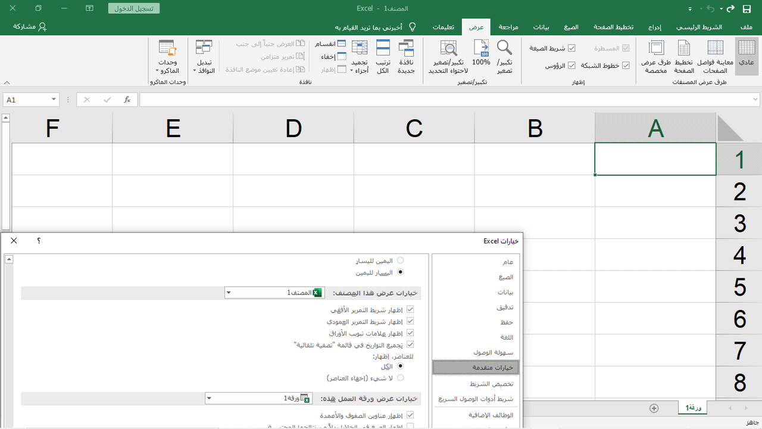This screenshot has width=762, height=429.
Task: Click the formula bar Enter checkmark
Action: 107,100
